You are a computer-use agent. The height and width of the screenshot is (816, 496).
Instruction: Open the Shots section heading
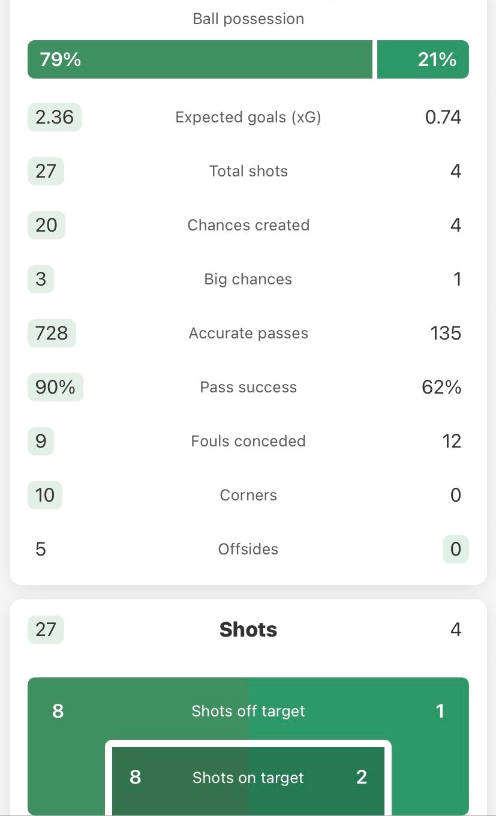click(248, 629)
